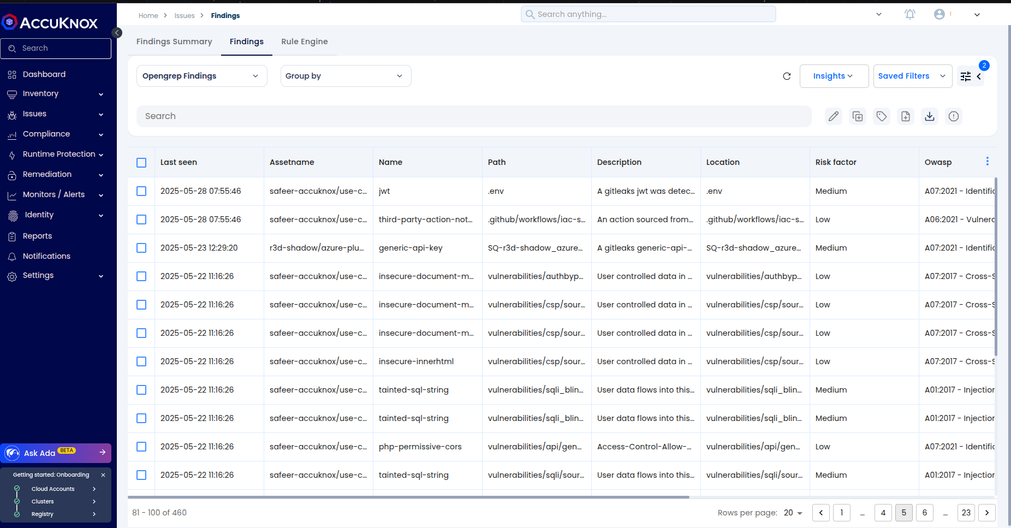The image size is (1011, 528).
Task: Open the notification bell icon
Action: click(x=909, y=14)
